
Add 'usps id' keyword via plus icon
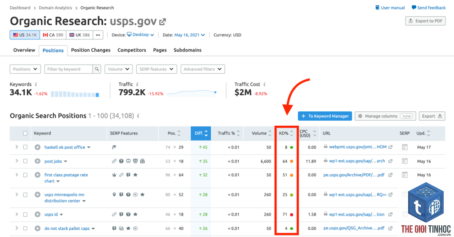pos(37,215)
